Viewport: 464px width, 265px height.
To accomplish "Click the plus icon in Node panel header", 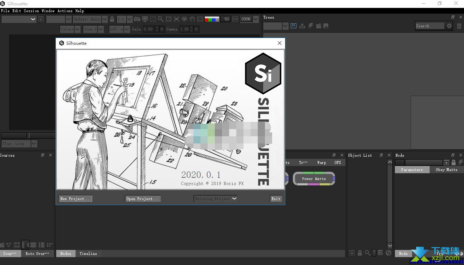I will click(x=446, y=162).
